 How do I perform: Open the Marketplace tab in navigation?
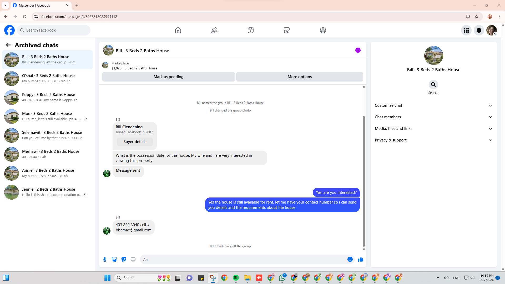286,30
